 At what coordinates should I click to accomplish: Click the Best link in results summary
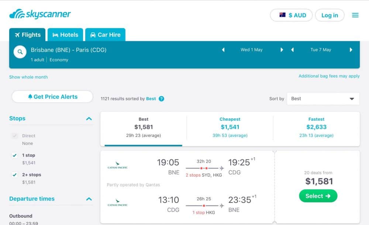151,98
